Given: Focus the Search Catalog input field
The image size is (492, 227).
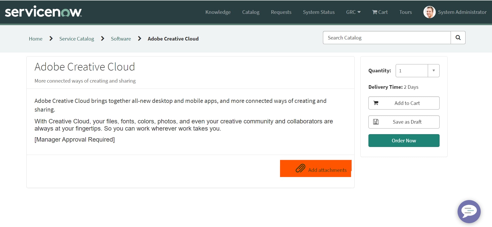Looking at the screenshot, I should (387, 38).
